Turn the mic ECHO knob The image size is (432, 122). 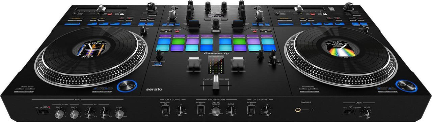click(119, 114)
